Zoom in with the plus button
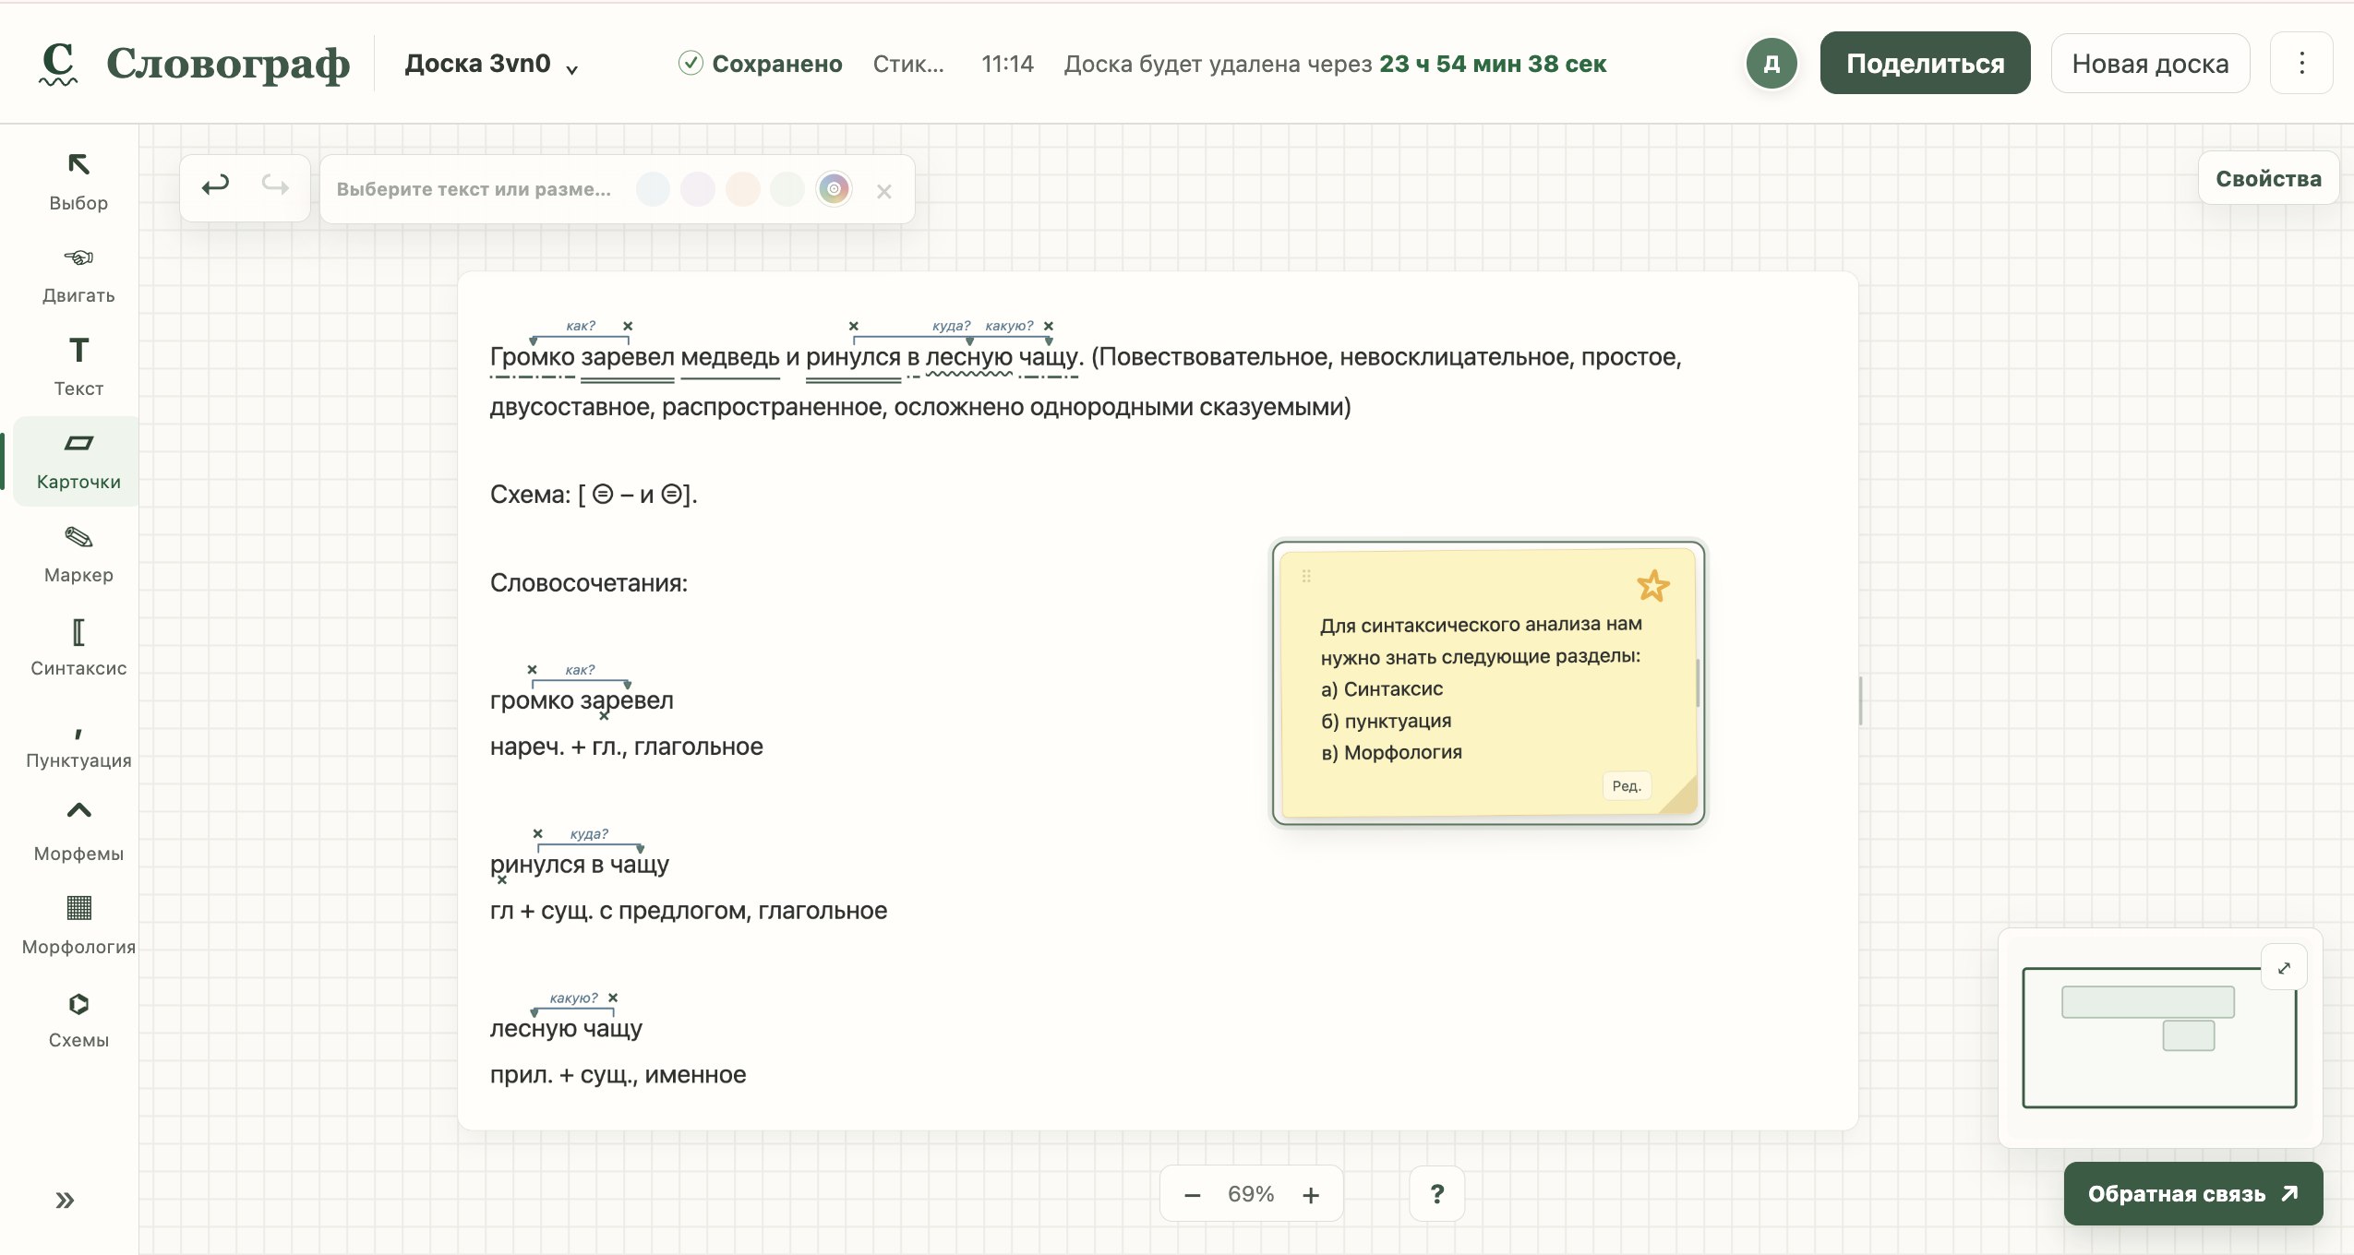2354x1255 pixels. [x=1311, y=1195]
